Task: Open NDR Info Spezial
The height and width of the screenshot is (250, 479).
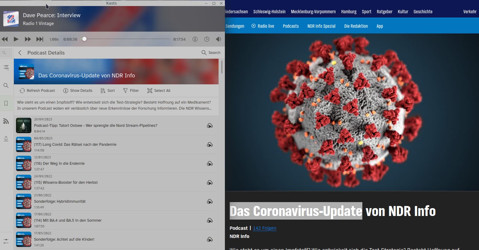Action: 321,26
